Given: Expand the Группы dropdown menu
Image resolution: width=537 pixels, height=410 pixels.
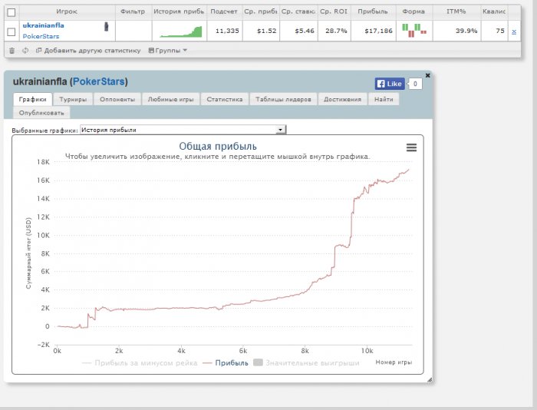Looking at the screenshot, I should pos(168,51).
